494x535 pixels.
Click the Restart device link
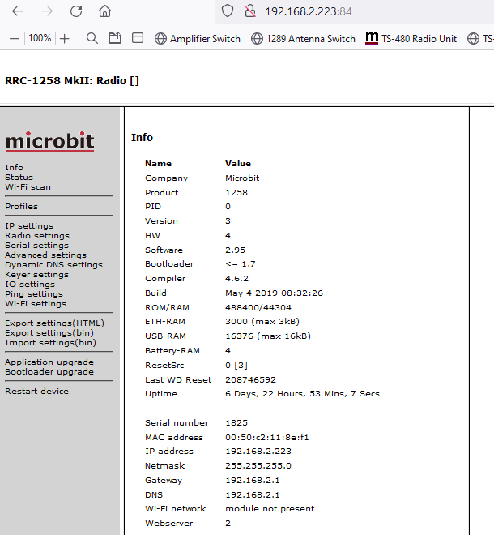[36, 391]
